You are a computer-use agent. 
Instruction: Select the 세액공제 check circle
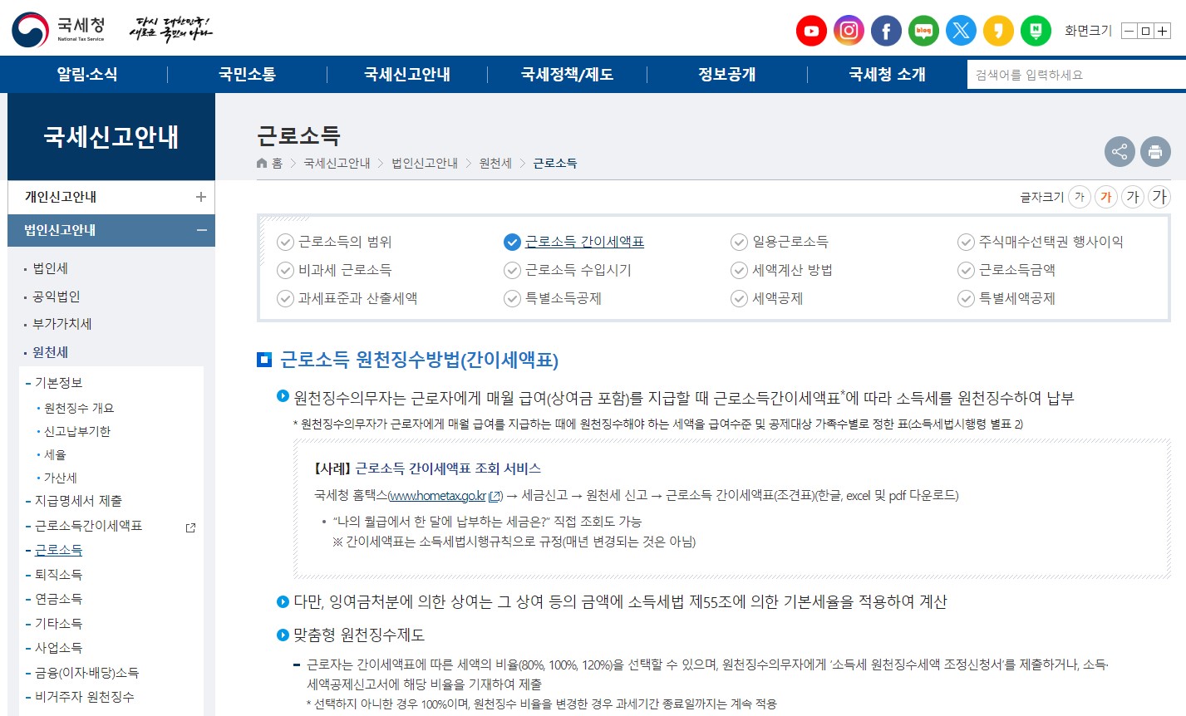[x=738, y=298]
